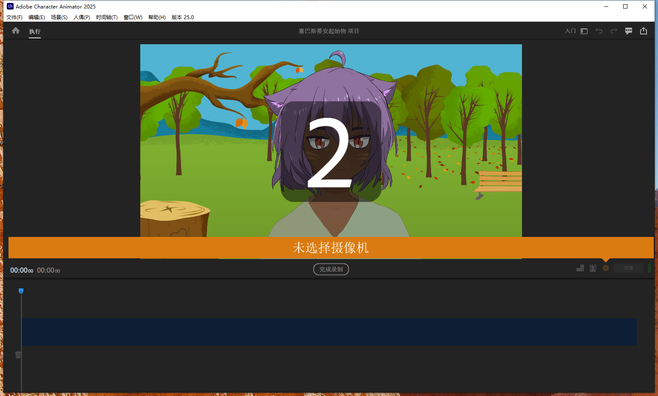The image size is (658, 396).
Task: Switch to the 执行 tab
Action: (x=34, y=31)
